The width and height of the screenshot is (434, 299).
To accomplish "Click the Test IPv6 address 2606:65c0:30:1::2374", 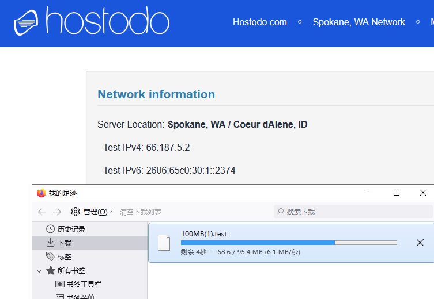I will point(191,170).
